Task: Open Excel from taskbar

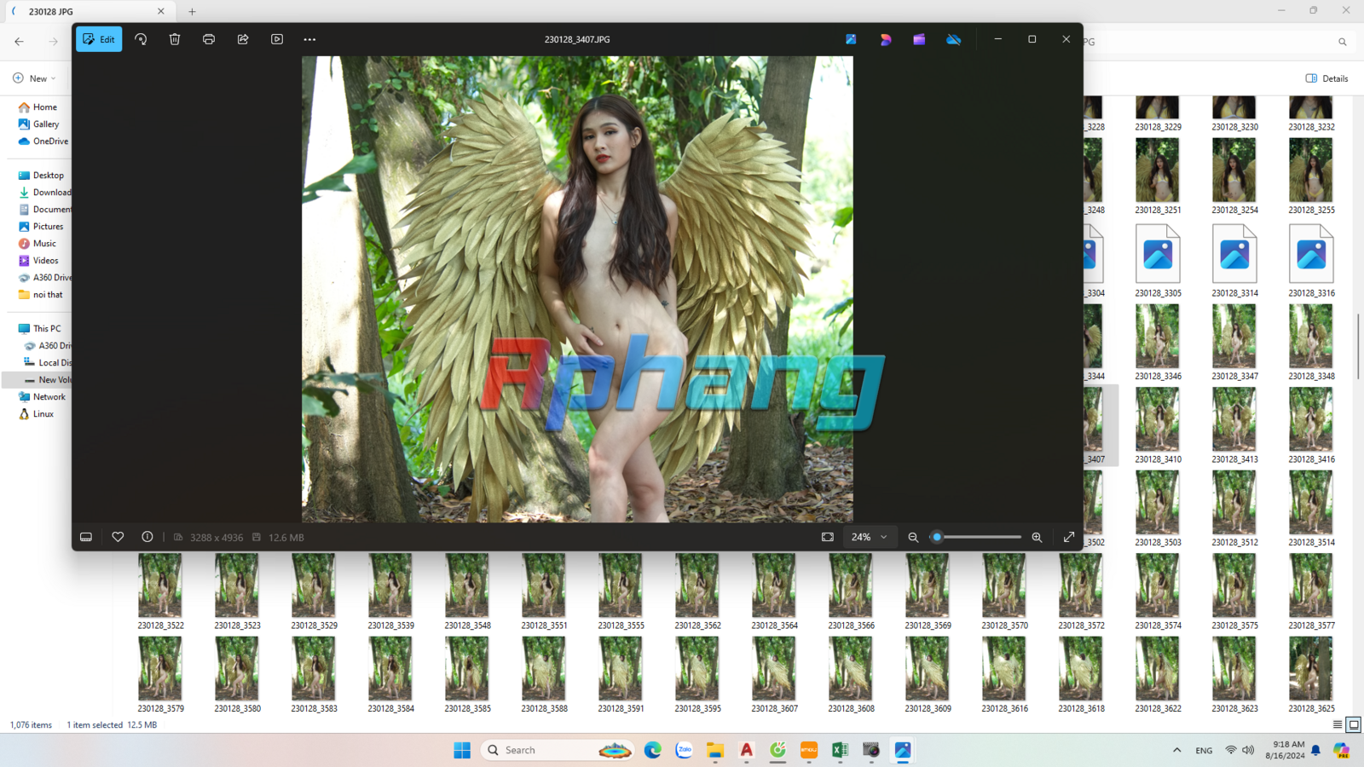Action: (x=840, y=750)
